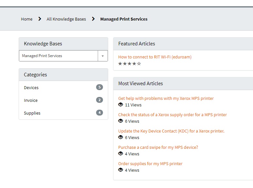Screen dimensions: 253x188
Task: Click the Managed Print Services breadcrumb title
Action: 124,19
